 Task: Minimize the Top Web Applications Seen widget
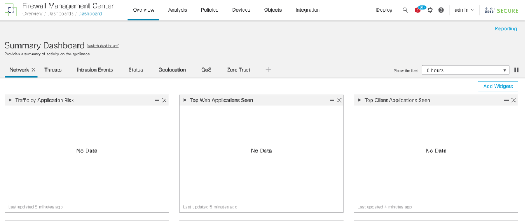[x=332, y=100]
